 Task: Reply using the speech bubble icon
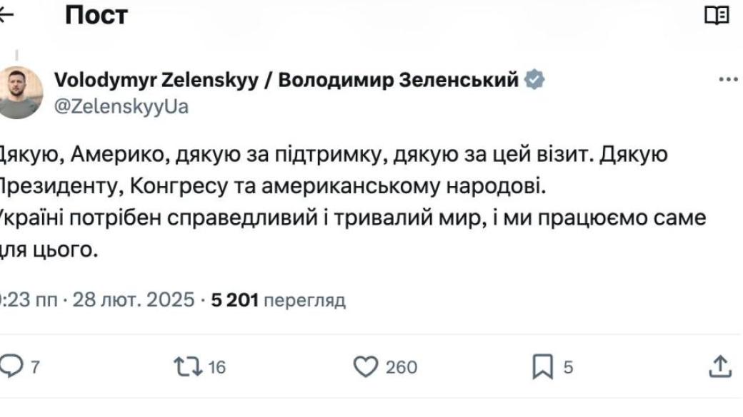click(11, 366)
